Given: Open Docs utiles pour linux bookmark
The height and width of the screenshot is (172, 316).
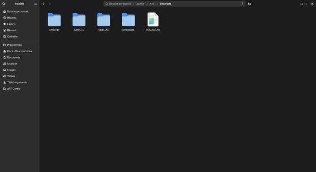Looking at the screenshot, I should pyautogui.click(x=20, y=51).
